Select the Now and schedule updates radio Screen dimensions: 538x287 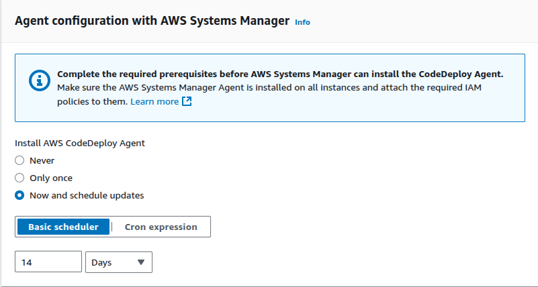pyautogui.click(x=19, y=196)
